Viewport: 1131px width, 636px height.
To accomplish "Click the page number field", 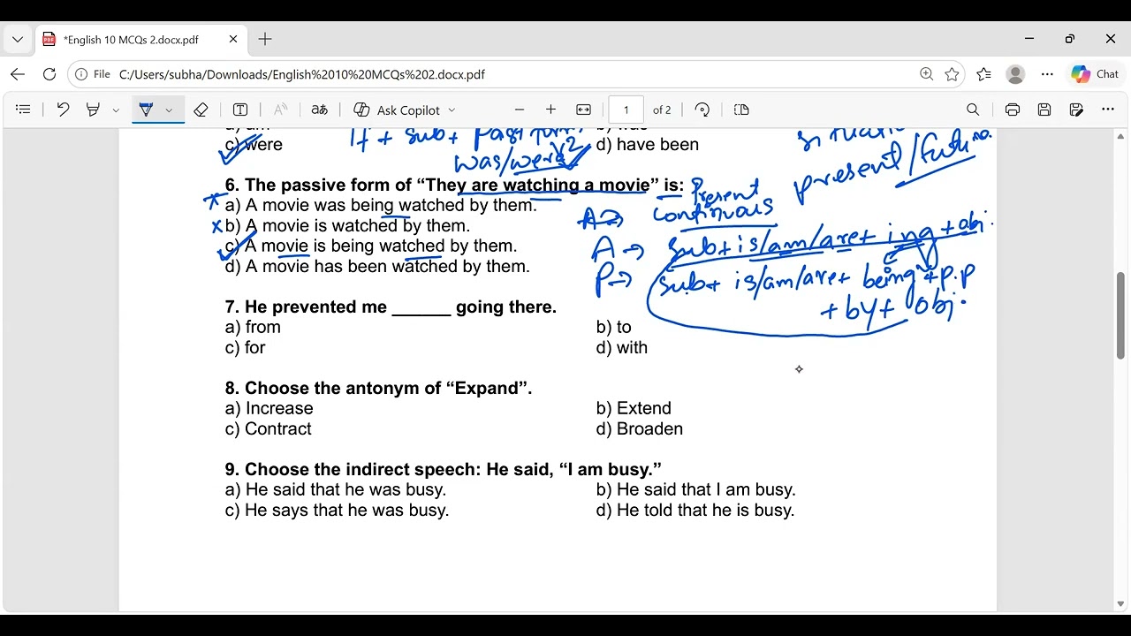I will coord(626,110).
